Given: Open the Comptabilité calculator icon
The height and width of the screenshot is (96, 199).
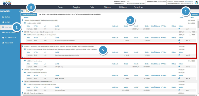Looking at the screenshot, I should (x=3, y=27).
